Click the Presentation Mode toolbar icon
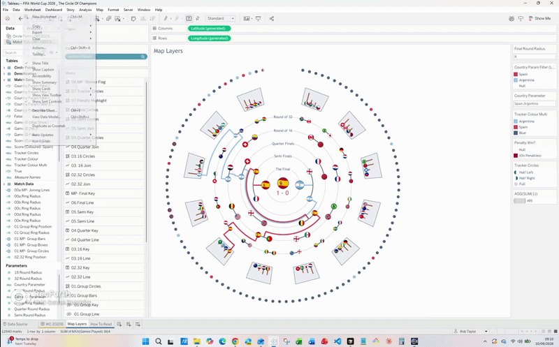Screen dimensions: 559x347 [258, 19]
